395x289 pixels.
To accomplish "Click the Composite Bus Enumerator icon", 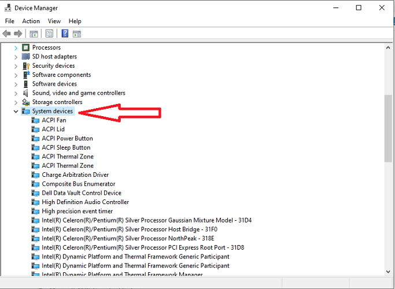I will point(35,184).
